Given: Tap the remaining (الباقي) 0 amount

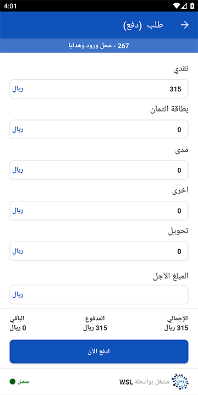Looking at the screenshot, I should 18,328.
